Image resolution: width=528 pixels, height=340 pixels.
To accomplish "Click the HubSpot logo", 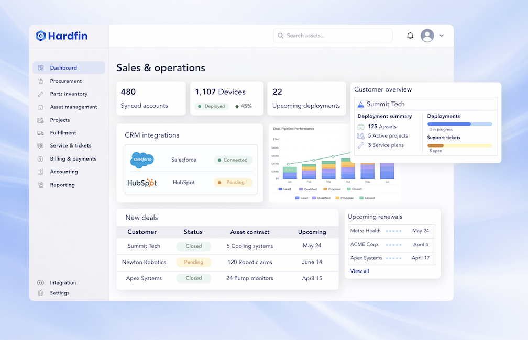I will click(x=141, y=182).
